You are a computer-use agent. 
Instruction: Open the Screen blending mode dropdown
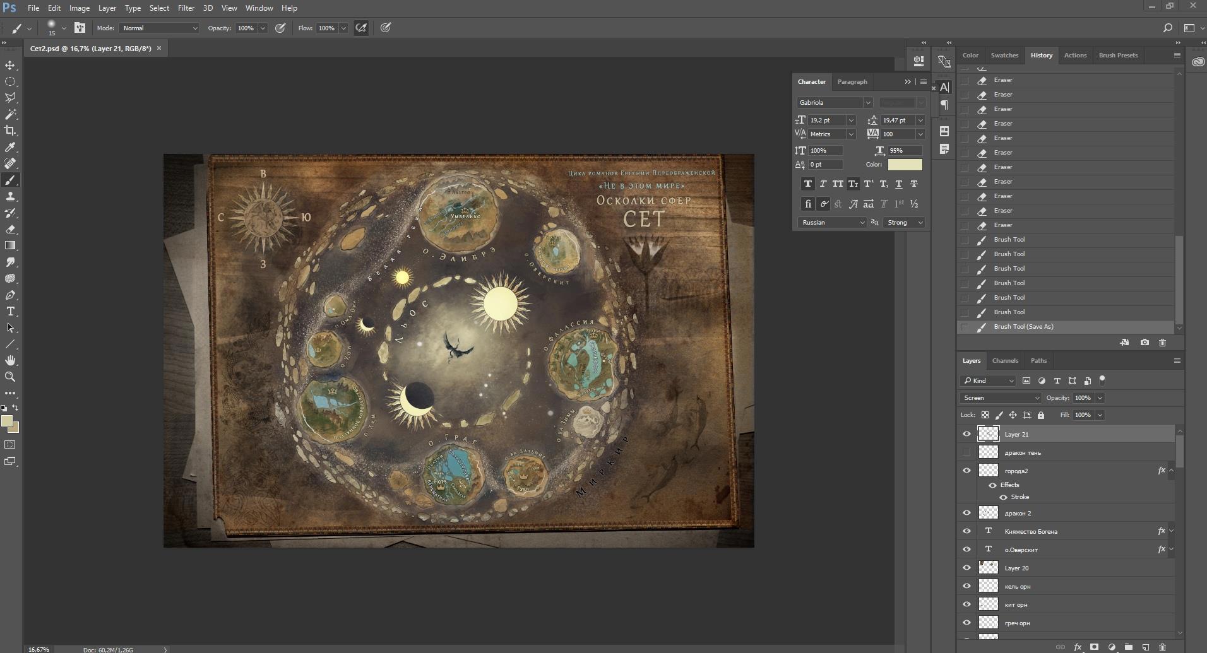click(x=1000, y=398)
